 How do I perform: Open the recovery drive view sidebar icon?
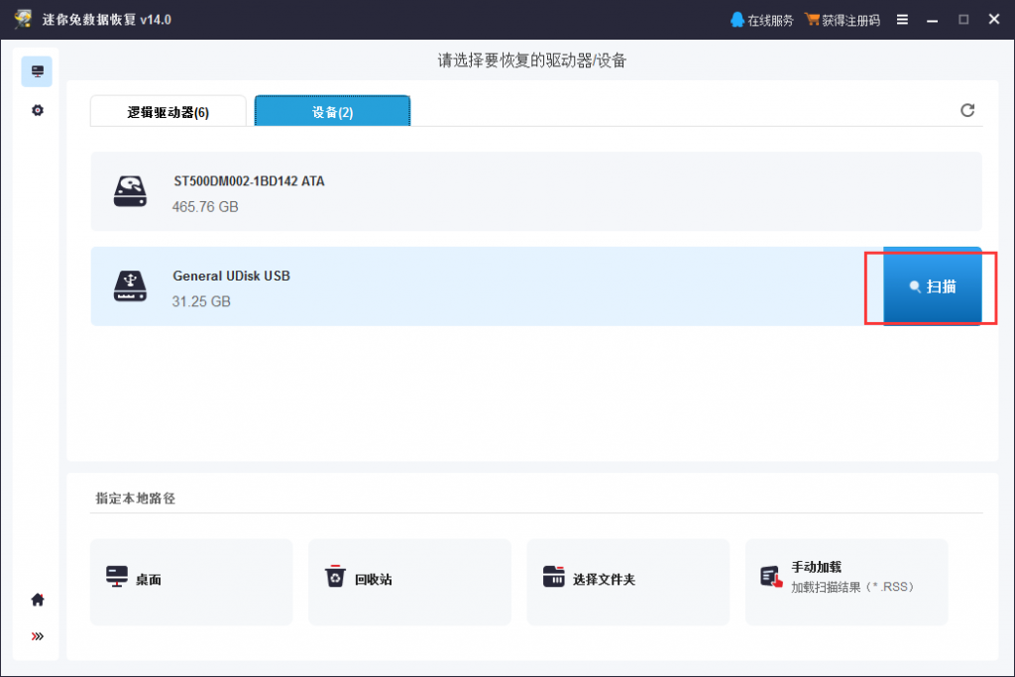coord(37,71)
